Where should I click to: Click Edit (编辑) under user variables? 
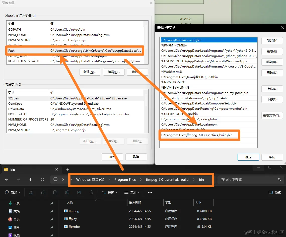point(114,72)
